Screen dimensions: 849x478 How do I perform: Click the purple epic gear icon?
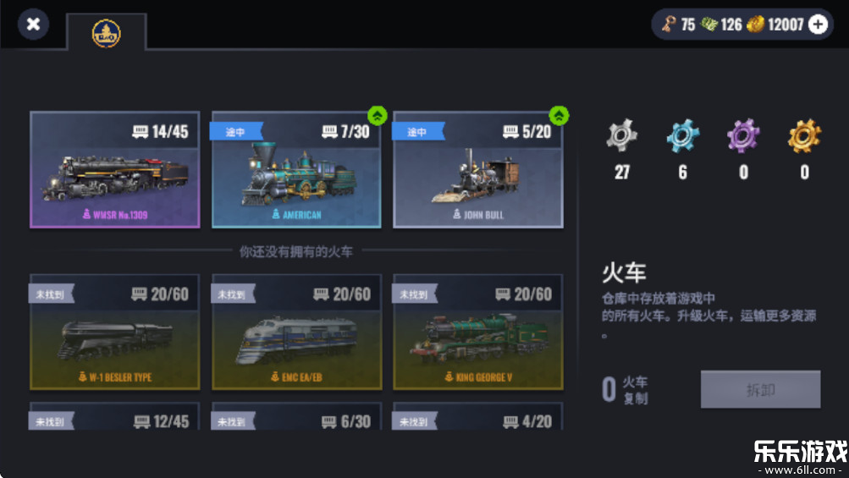743,135
